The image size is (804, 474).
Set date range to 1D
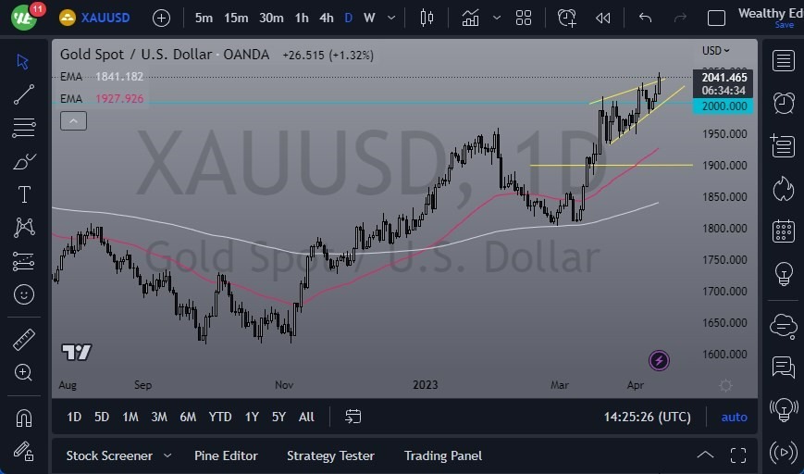(x=74, y=417)
